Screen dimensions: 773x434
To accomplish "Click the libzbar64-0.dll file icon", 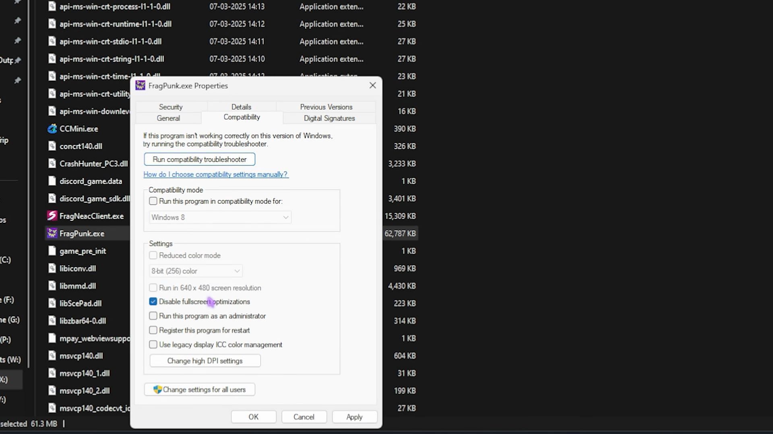I will pyautogui.click(x=52, y=321).
